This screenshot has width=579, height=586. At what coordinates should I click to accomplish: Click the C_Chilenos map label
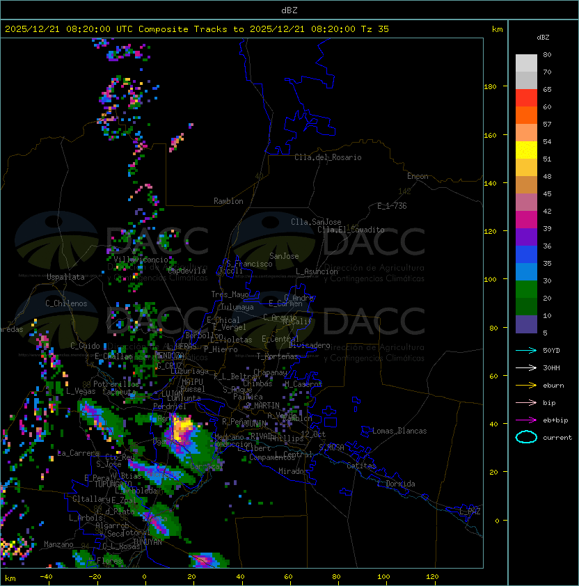(x=66, y=303)
